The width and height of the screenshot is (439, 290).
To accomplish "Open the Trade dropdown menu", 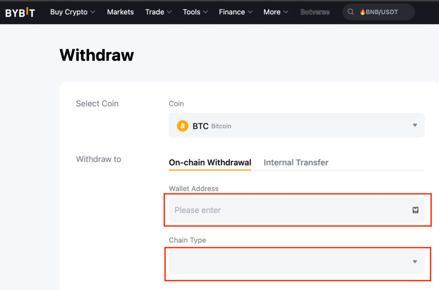I will point(158,12).
